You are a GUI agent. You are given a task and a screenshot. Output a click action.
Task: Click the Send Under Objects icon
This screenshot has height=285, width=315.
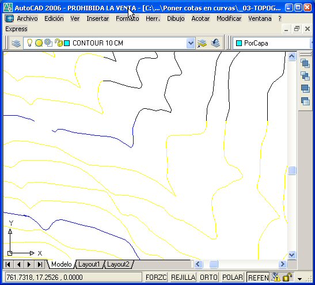click(305, 101)
